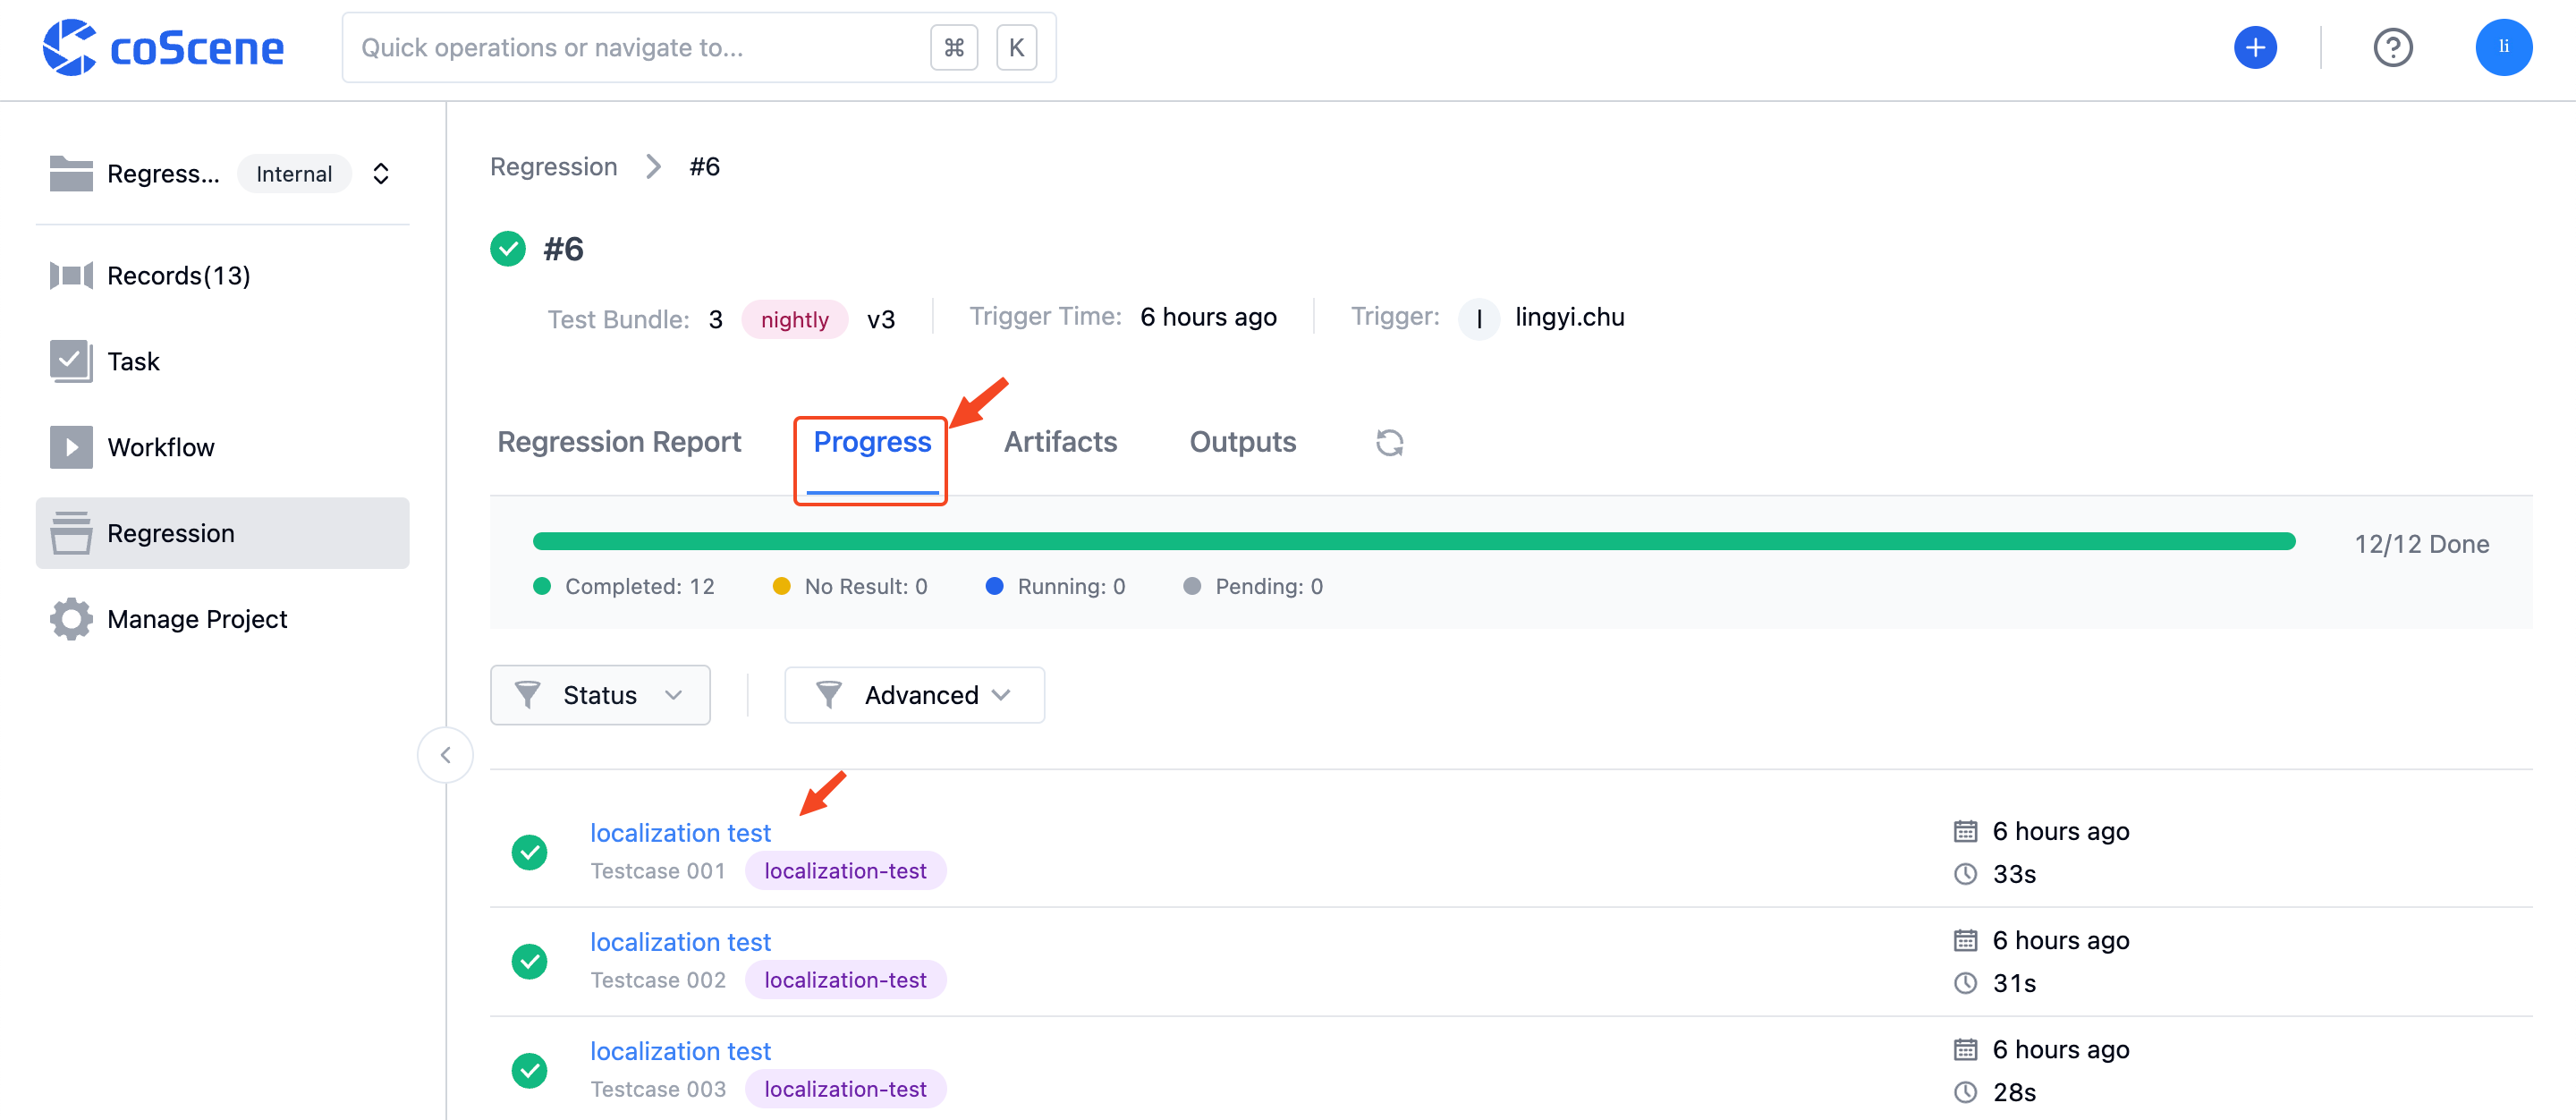
Task: Click the localization test link for Testcase 002
Action: [680, 941]
